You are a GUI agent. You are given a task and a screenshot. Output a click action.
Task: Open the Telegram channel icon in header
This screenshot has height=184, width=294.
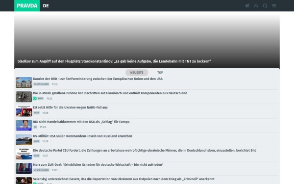247,5
